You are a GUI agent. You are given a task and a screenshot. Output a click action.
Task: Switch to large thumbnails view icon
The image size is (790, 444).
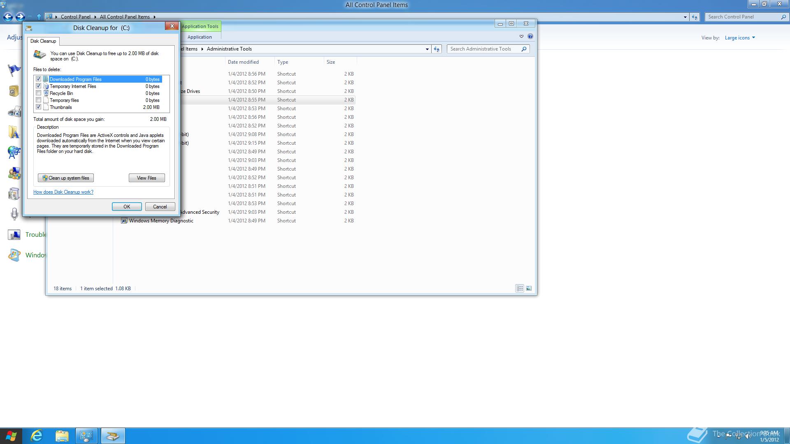tap(529, 289)
